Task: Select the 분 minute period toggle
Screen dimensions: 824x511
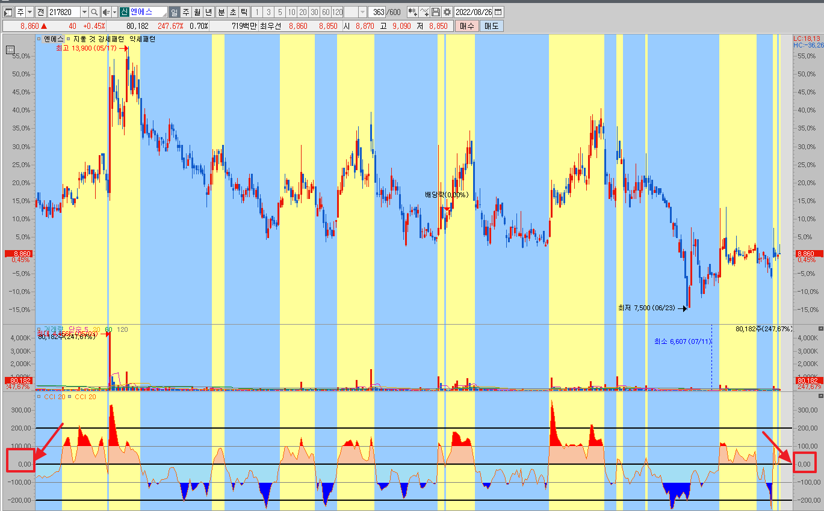Action: [221, 12]
